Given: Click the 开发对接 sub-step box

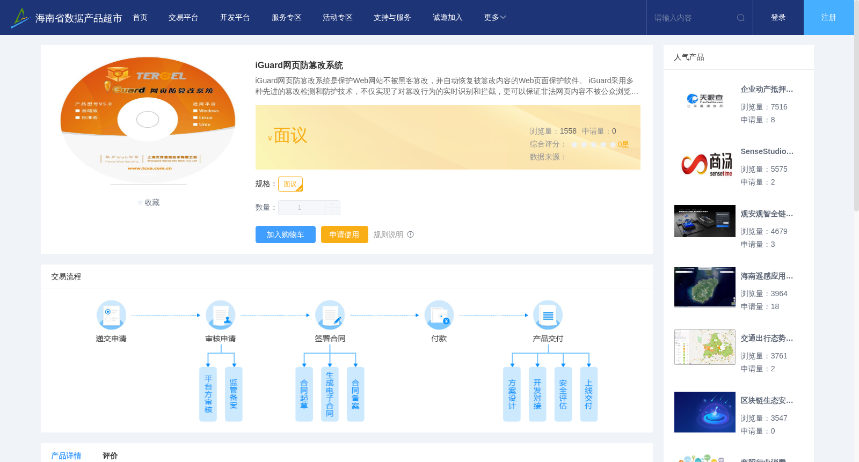Looking at the screenshot, I should 537,394.
